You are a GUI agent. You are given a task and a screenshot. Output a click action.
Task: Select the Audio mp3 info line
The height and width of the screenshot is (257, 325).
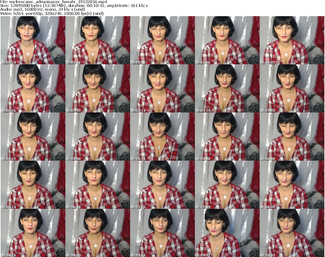(x=42, y=10)
